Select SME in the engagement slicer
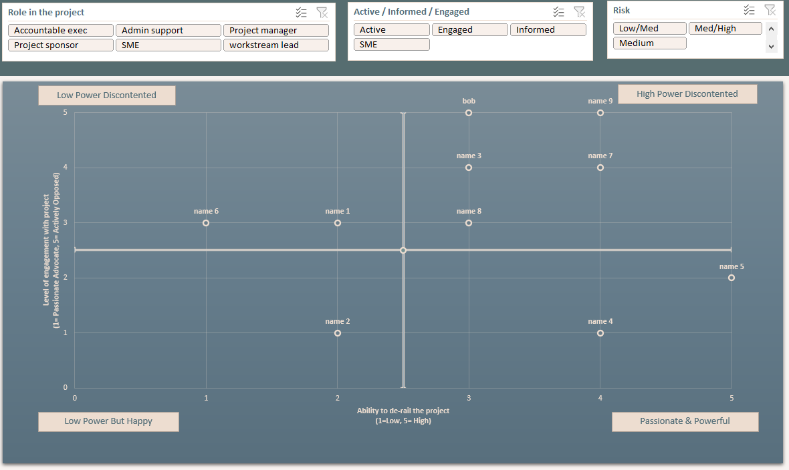789x470 pixels. tap(392, 44)
